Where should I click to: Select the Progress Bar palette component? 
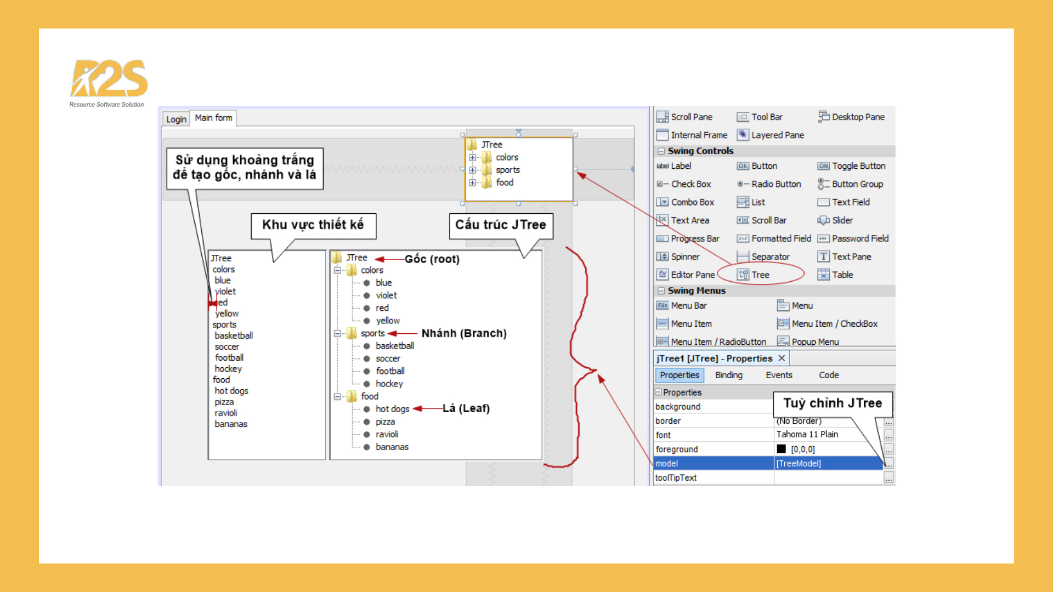pos(694,238)
